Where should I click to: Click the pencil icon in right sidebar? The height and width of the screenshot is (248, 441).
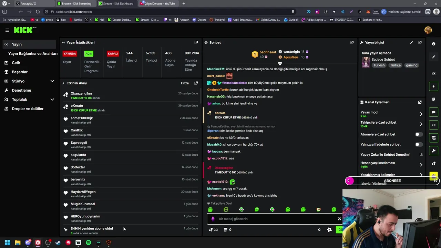(433, 57)
